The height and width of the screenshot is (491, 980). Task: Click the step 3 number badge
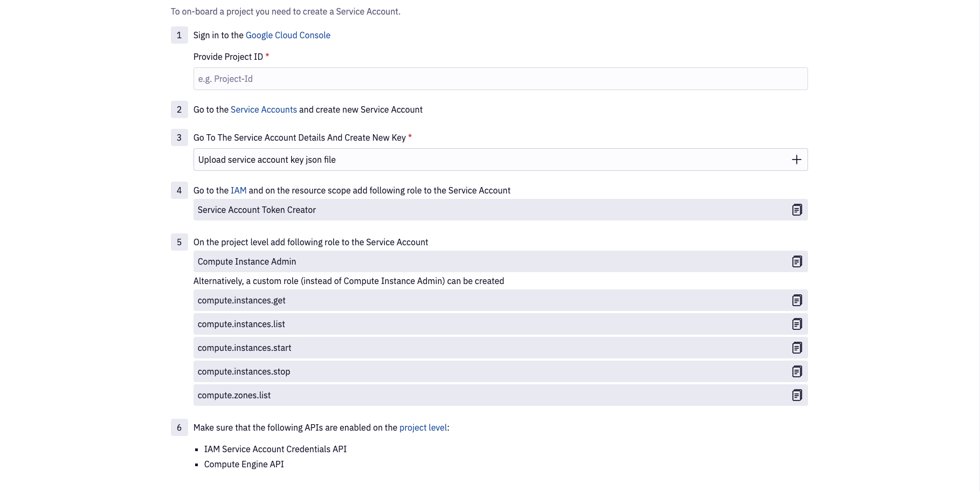click(180, 137)
